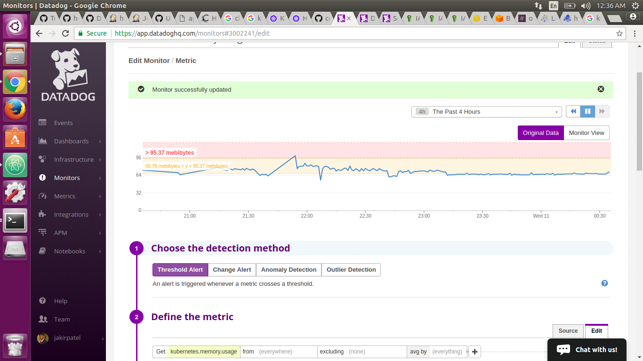643x361 pixels.
Task: Reload the Datadog page
Action: [65, 33]
